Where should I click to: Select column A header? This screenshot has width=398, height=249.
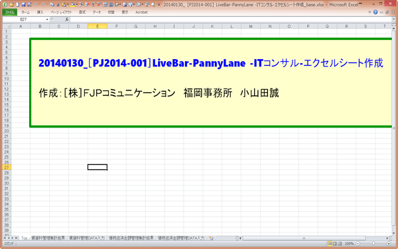21,26
